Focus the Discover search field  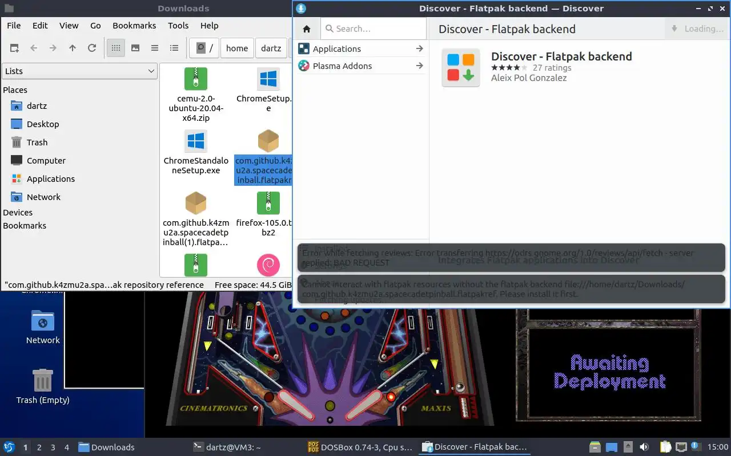click(373, 28)
